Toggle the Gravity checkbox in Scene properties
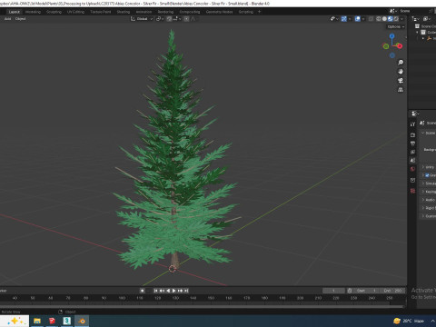 [x=427, y=175]
